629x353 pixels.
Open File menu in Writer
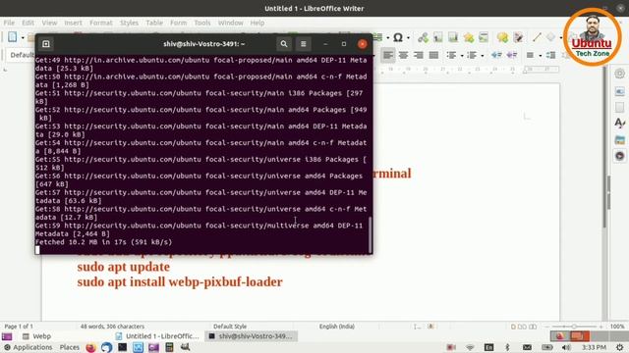point(9,23)
